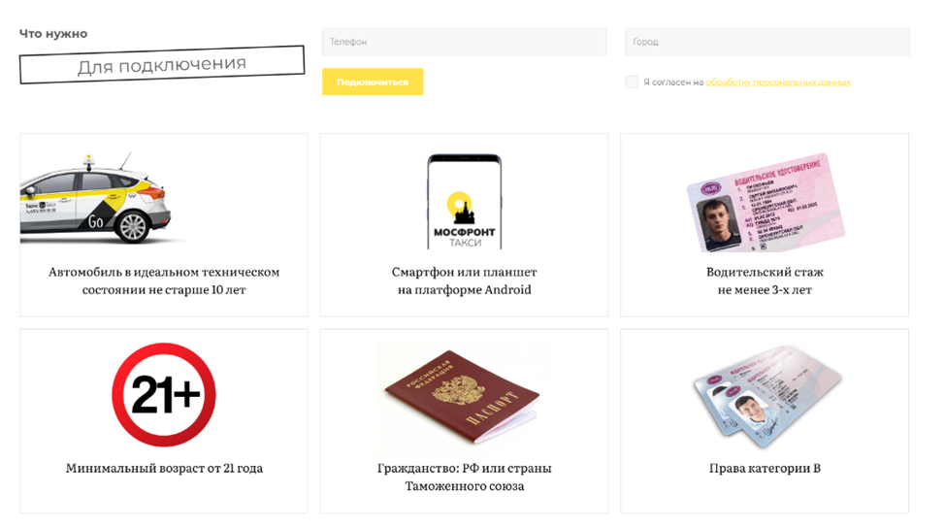Viewport: 945px width, 528px height.
Task: Click the red 21+ age sign
Action: (x=164, y=395)
